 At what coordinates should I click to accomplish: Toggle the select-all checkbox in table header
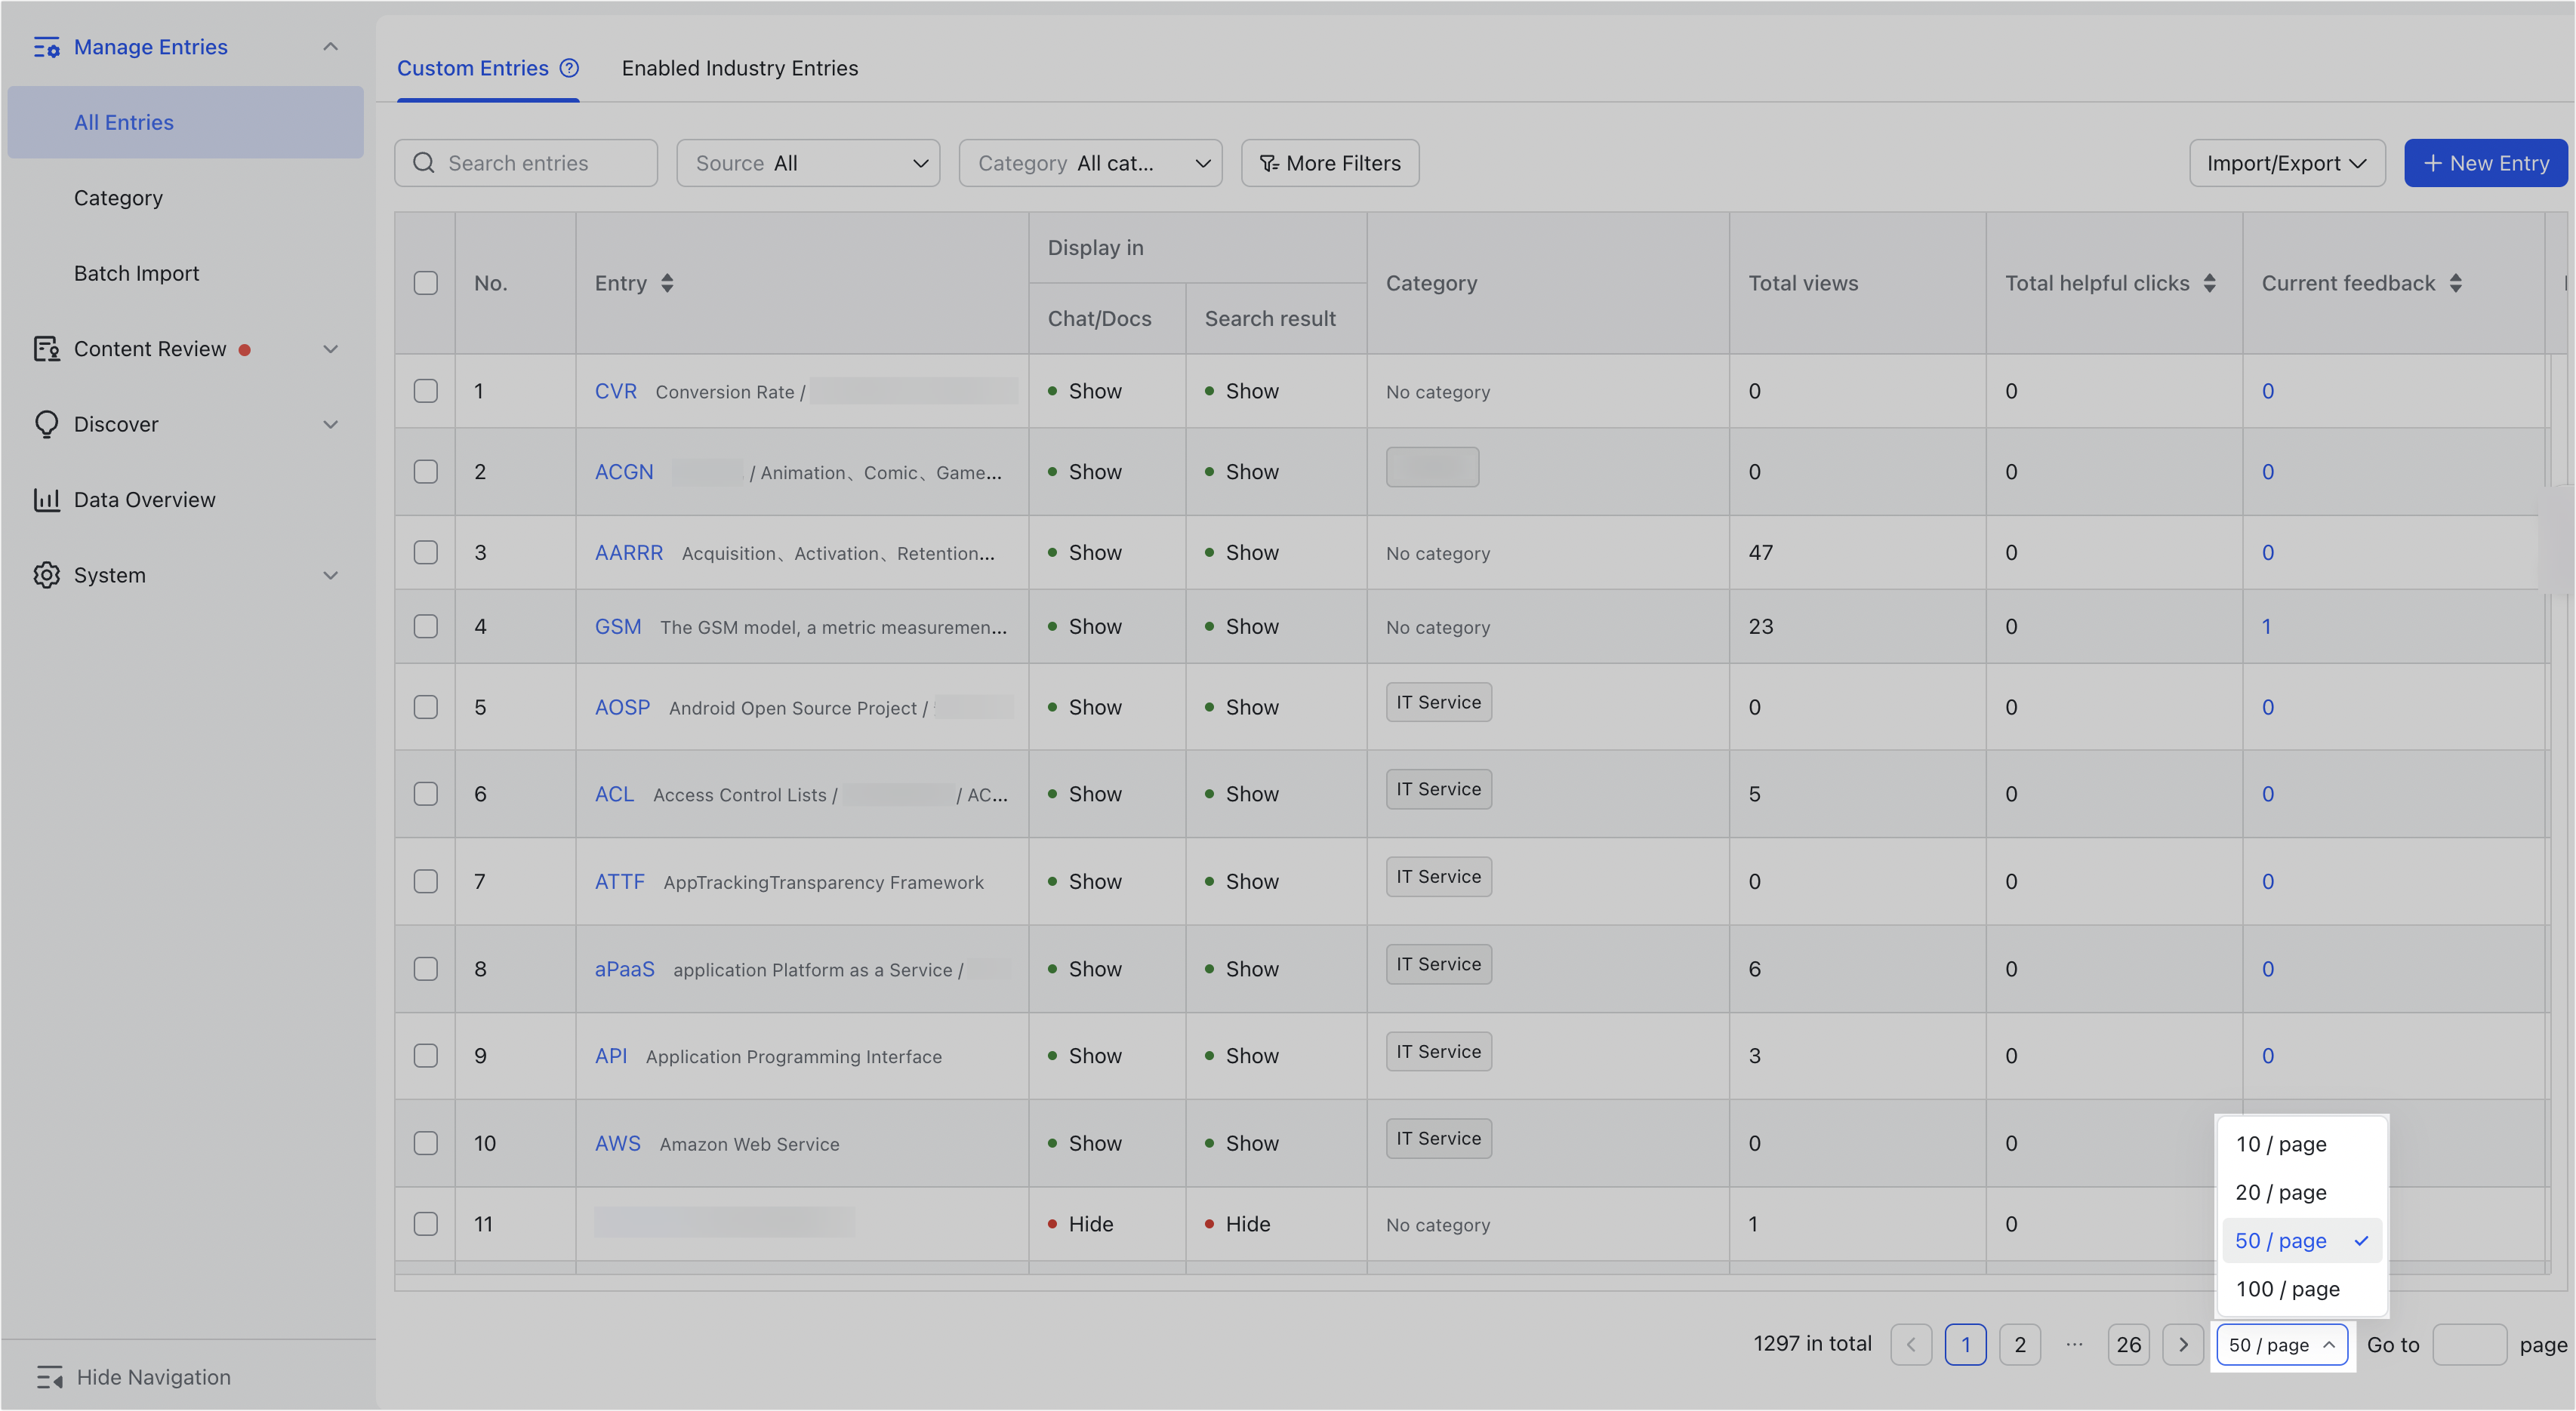[425, 283]
